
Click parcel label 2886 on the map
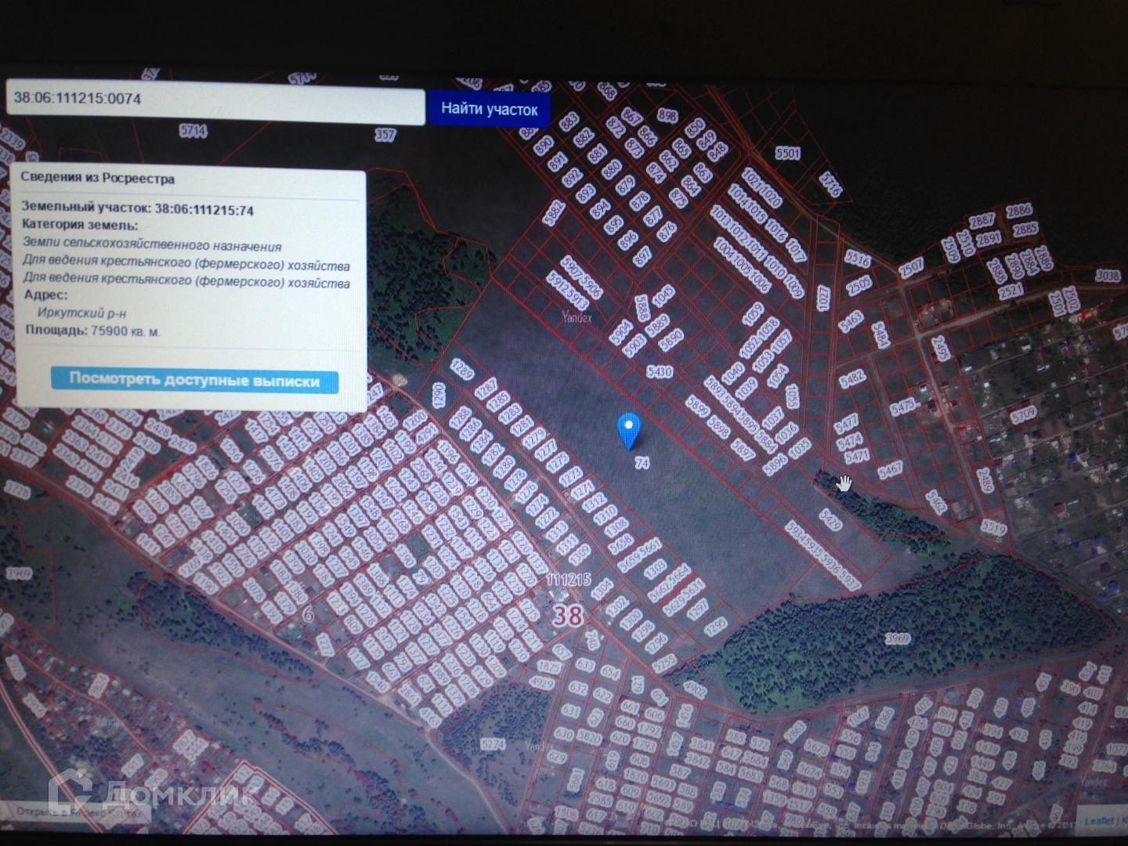click(x=1019, y=210)
